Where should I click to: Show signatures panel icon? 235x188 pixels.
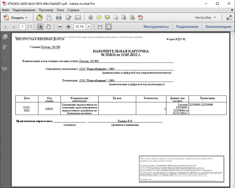click(5, 69)
